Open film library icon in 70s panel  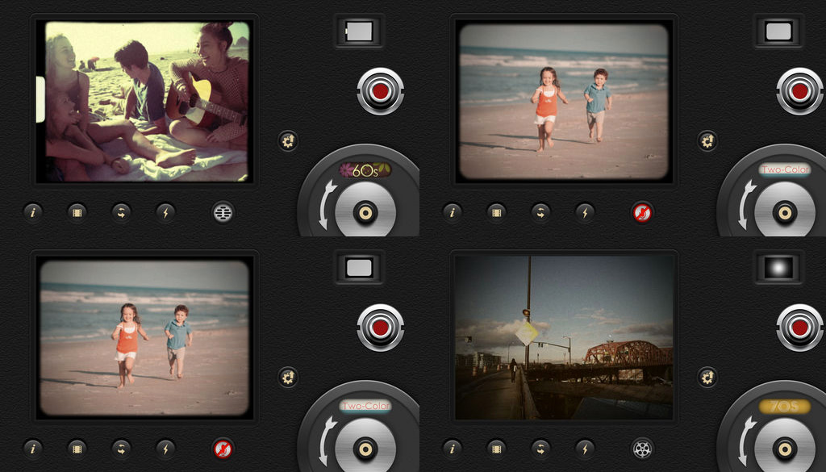(x=496, y=449)
